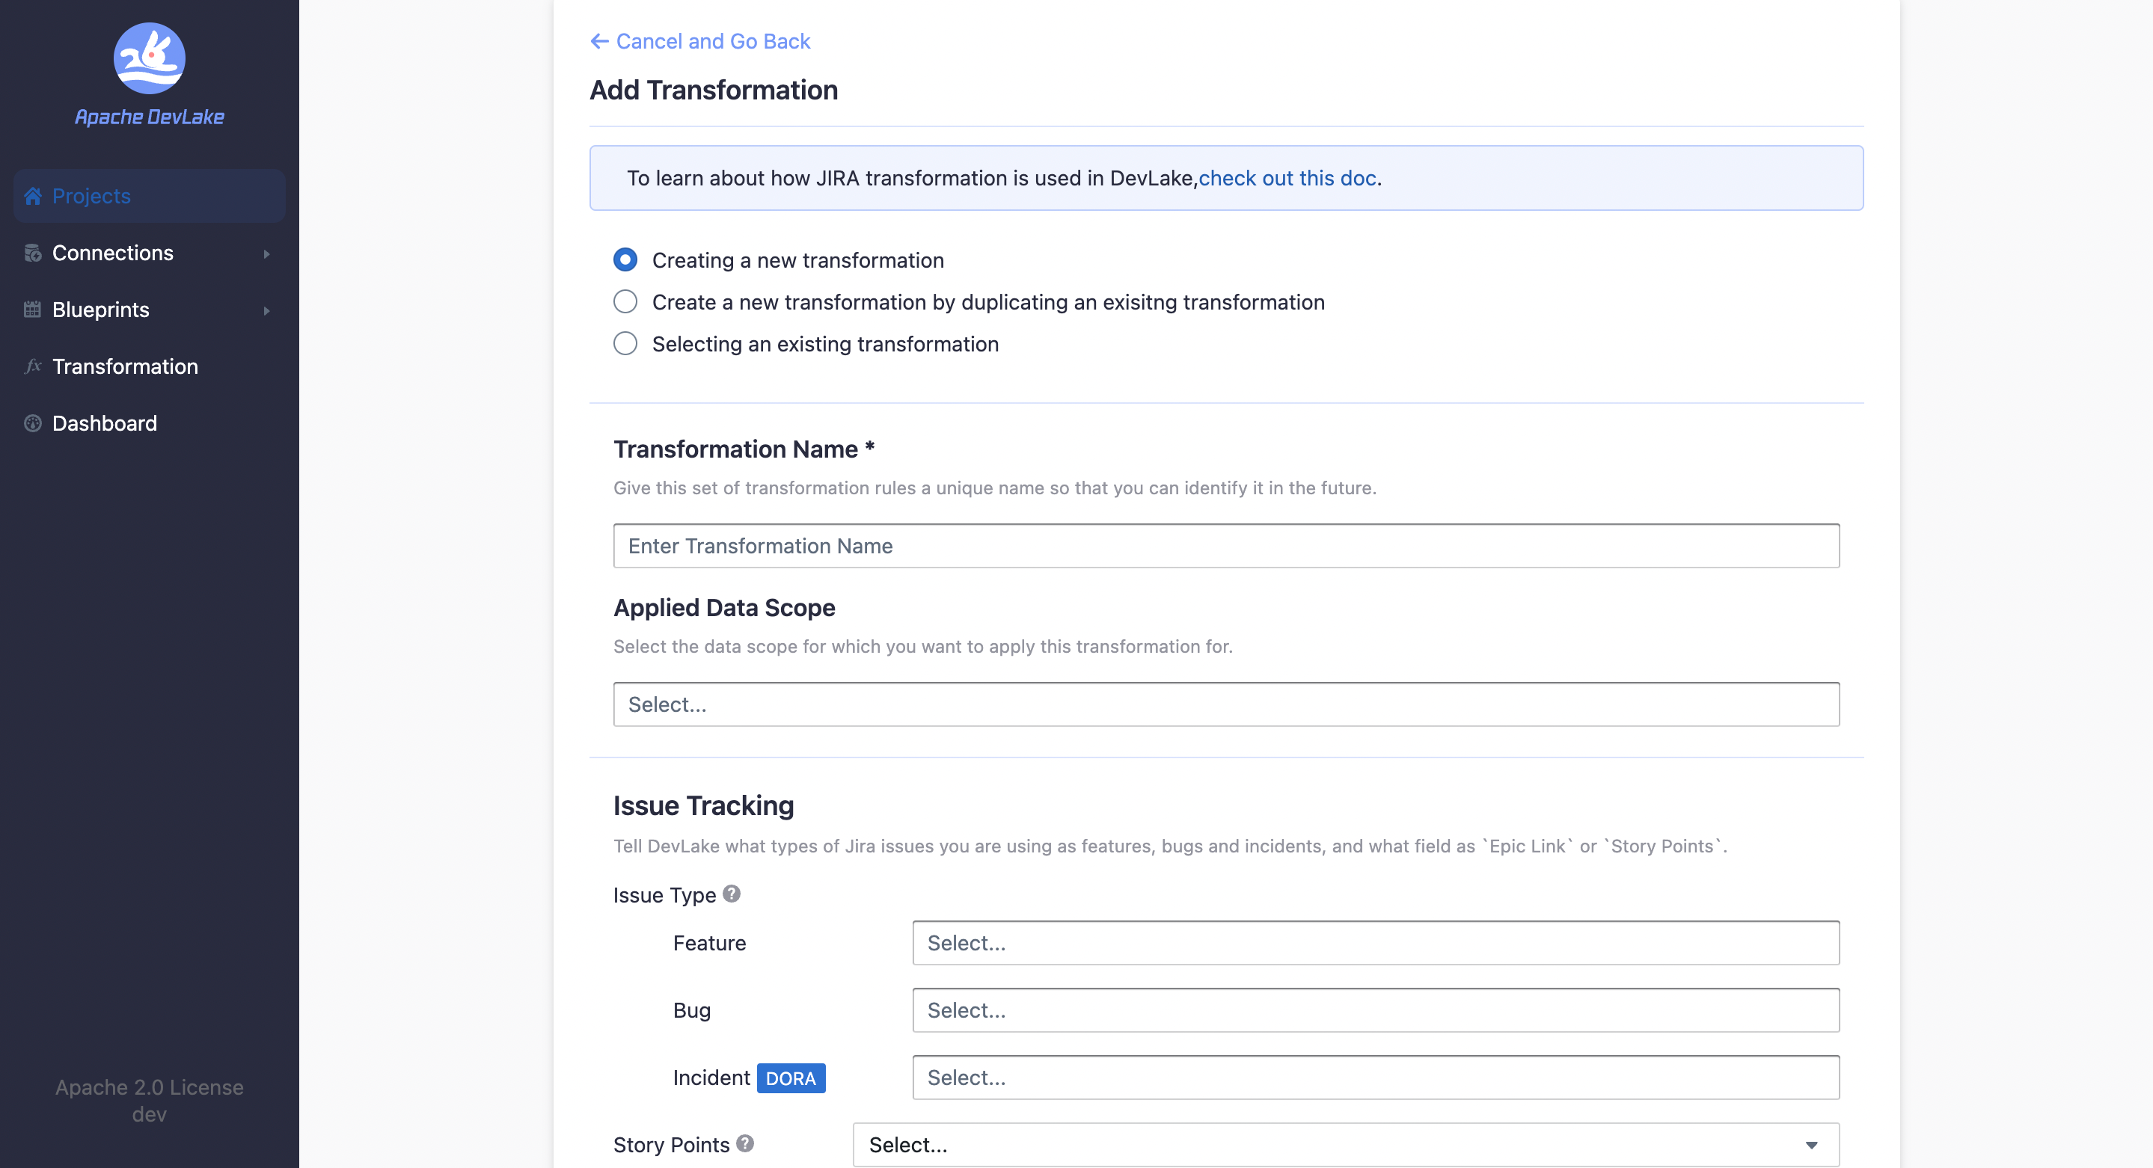
Task: Click the Dashboard sidebar icon
Action: [x=33, y=423]
